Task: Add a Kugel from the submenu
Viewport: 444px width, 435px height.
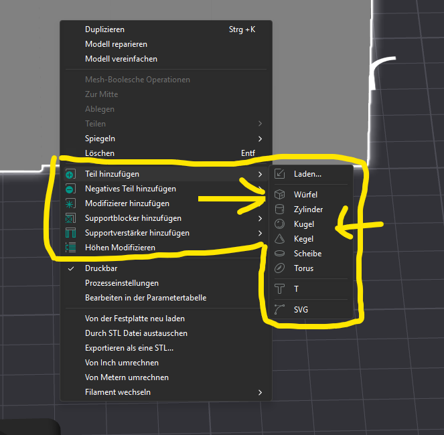Action: coord(311,224)
